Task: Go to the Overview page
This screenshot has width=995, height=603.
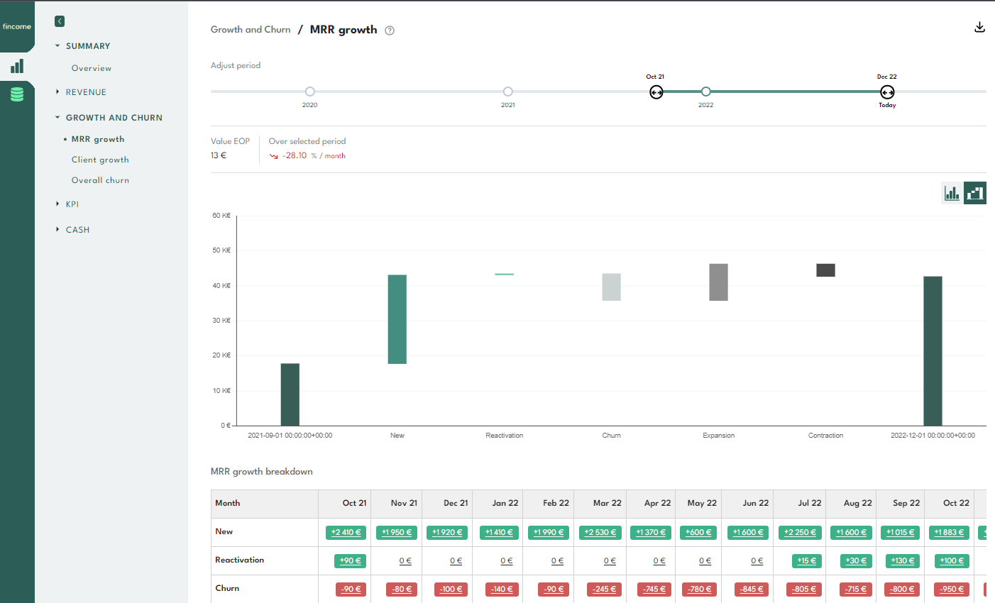Action: pyautogui.click(x=92, y=68)
